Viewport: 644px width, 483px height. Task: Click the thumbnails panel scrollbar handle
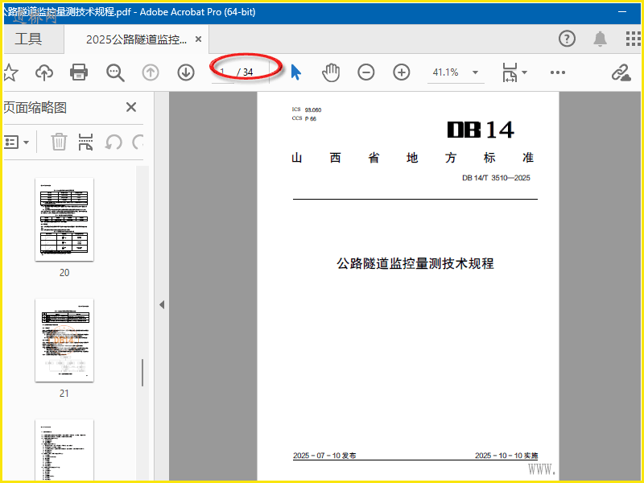[142, 373]
